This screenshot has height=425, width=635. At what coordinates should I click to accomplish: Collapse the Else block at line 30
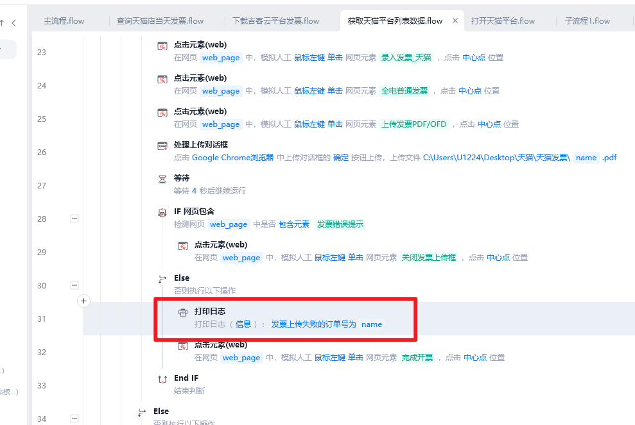74,285
